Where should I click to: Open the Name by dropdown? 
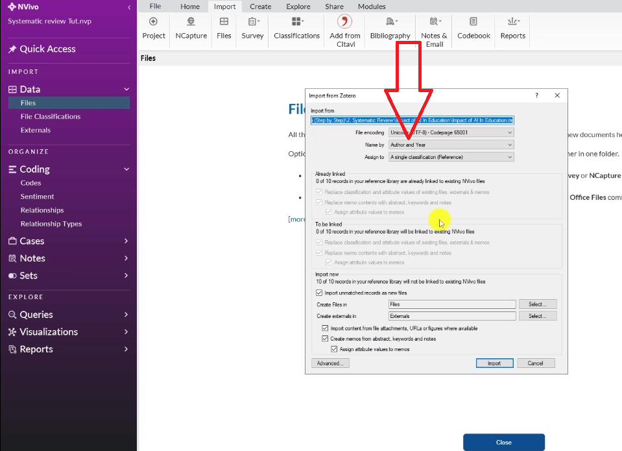point(451,145)
